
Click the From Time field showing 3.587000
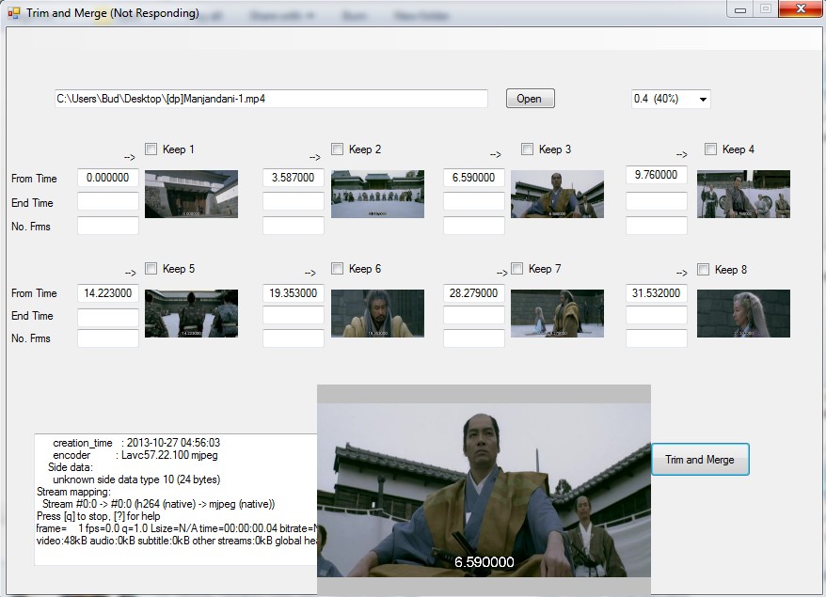(294, 178)
